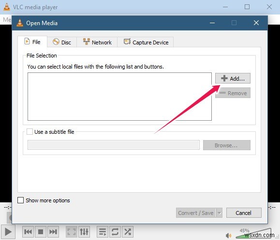This screenshot has height=240, width=280.
Task: Switch to the Disc tab
Action: pyautogui.click(x=62, y=42)
